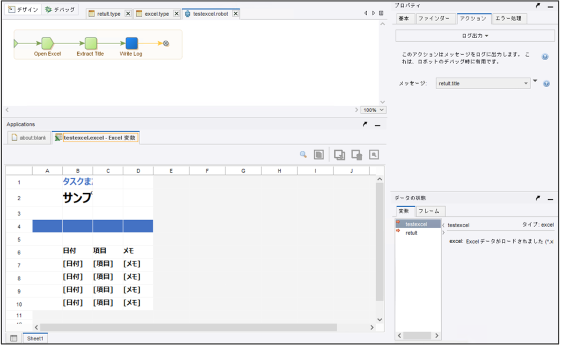
Task: Select the Write Log step
Action: point(132,43)
